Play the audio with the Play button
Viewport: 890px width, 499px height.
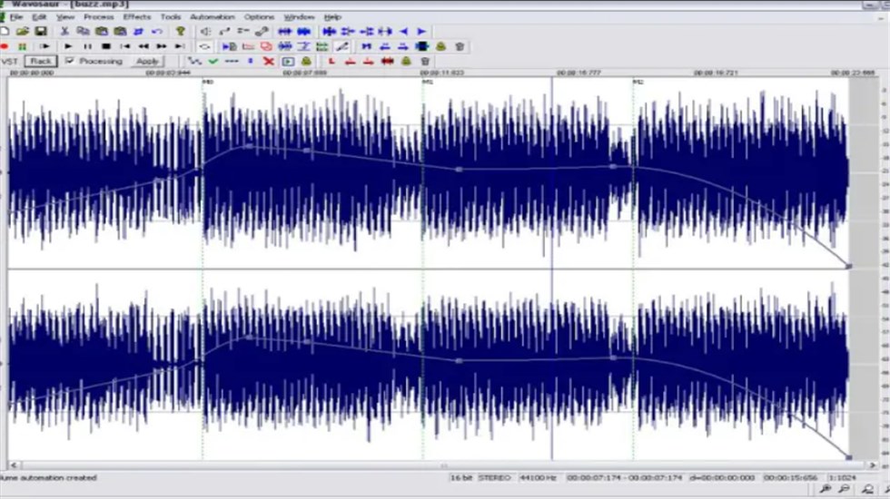point(68,46)
